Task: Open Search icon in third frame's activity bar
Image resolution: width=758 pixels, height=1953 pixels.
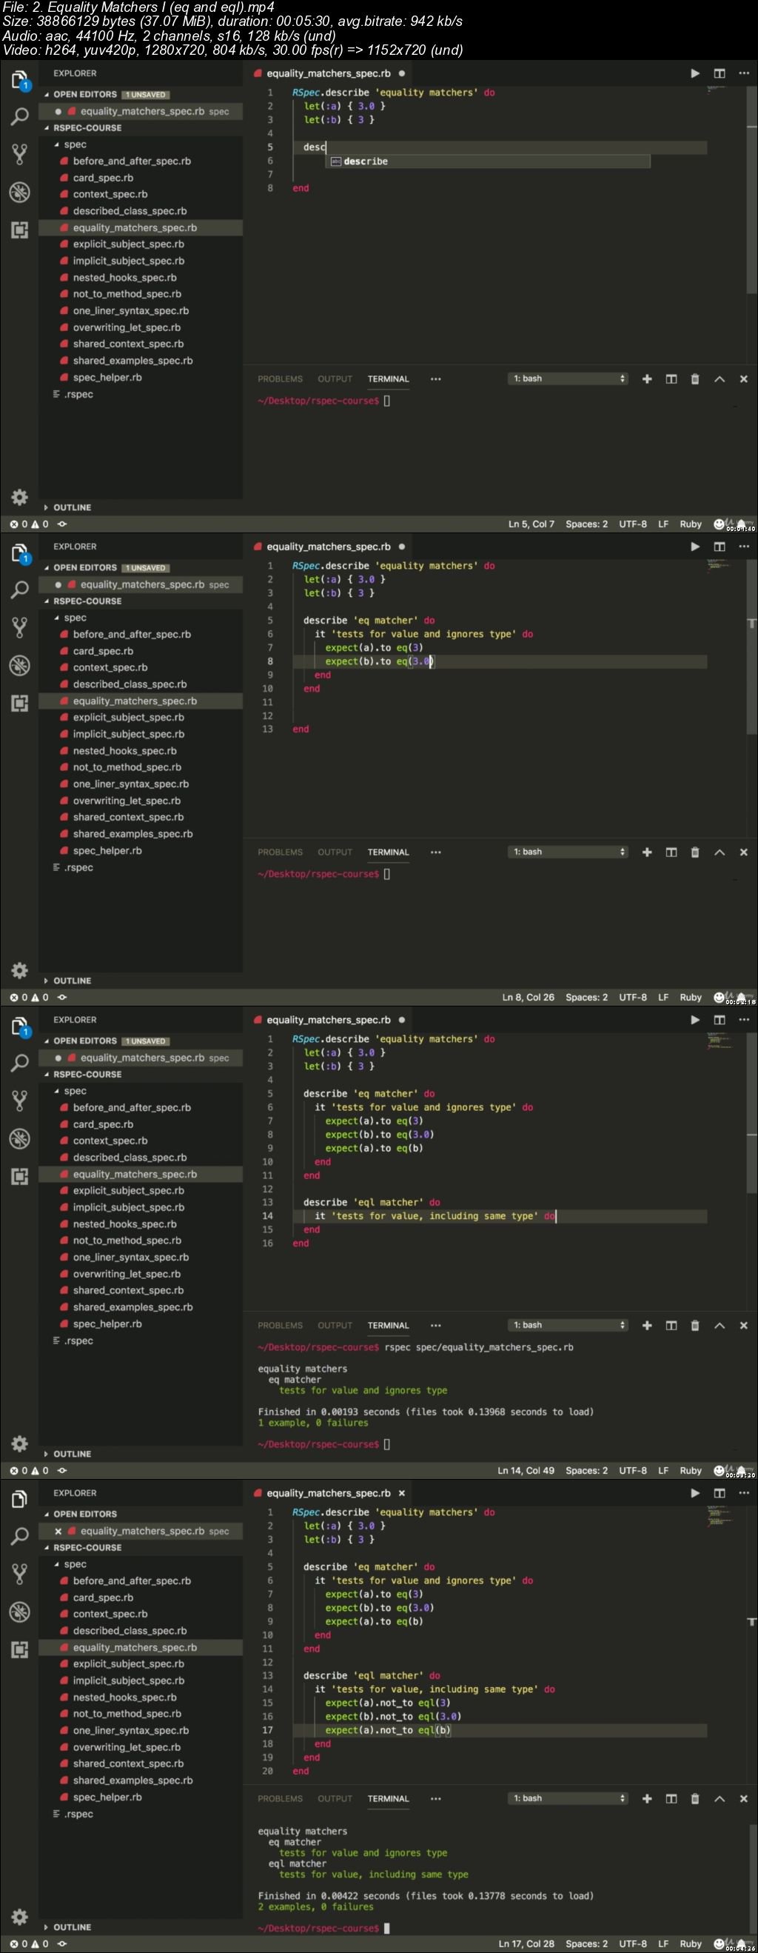Action: 20,1063
